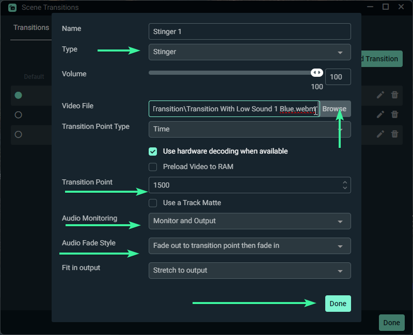The width and height of the screenshot is (413, 335).
Task: Tick the Use a Track Matte checkbox
Action: pyautogui.click(x=153, y=203)
